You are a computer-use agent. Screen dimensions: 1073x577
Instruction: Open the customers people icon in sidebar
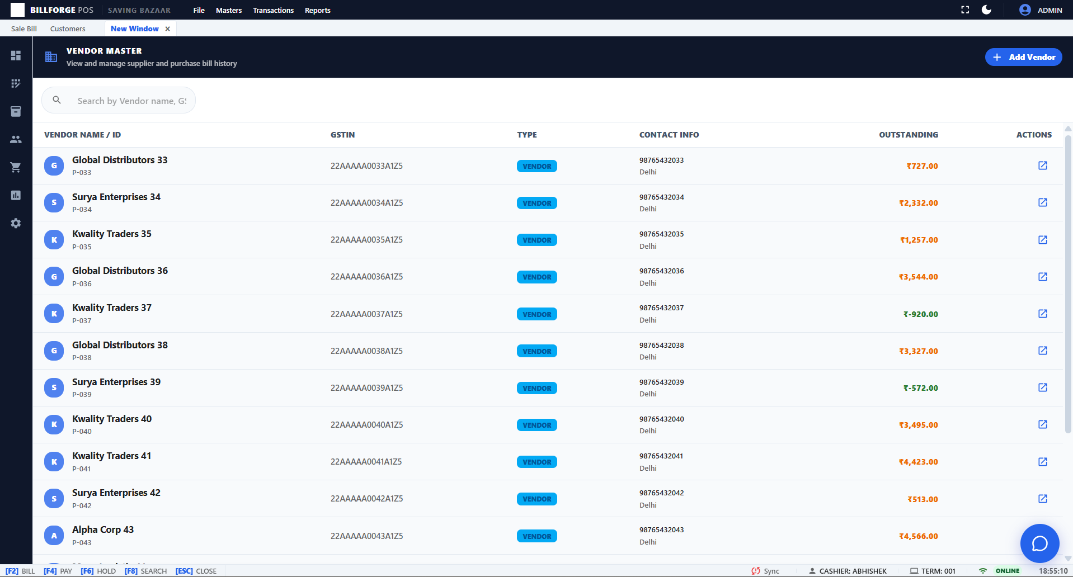click(x=16, y=139)
